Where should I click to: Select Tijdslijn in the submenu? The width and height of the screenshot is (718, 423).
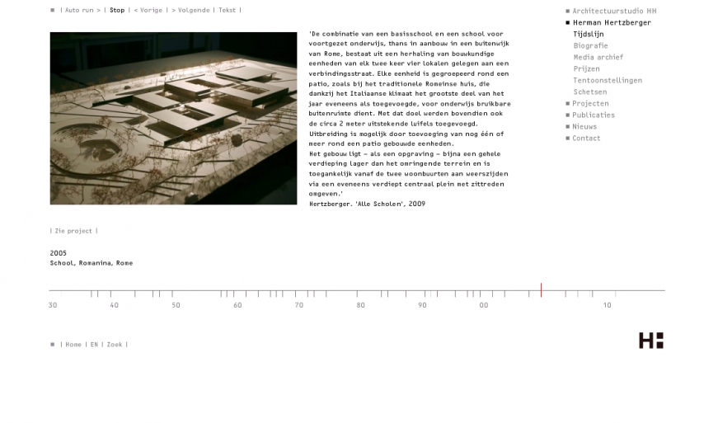pyautogui.click(x=589, y=35)
